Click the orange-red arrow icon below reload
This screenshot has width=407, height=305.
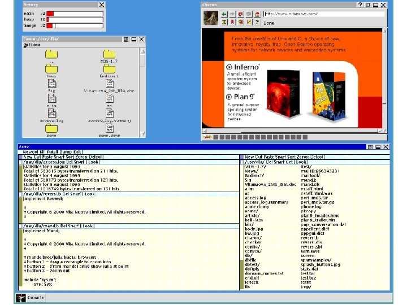click(241, 22)
